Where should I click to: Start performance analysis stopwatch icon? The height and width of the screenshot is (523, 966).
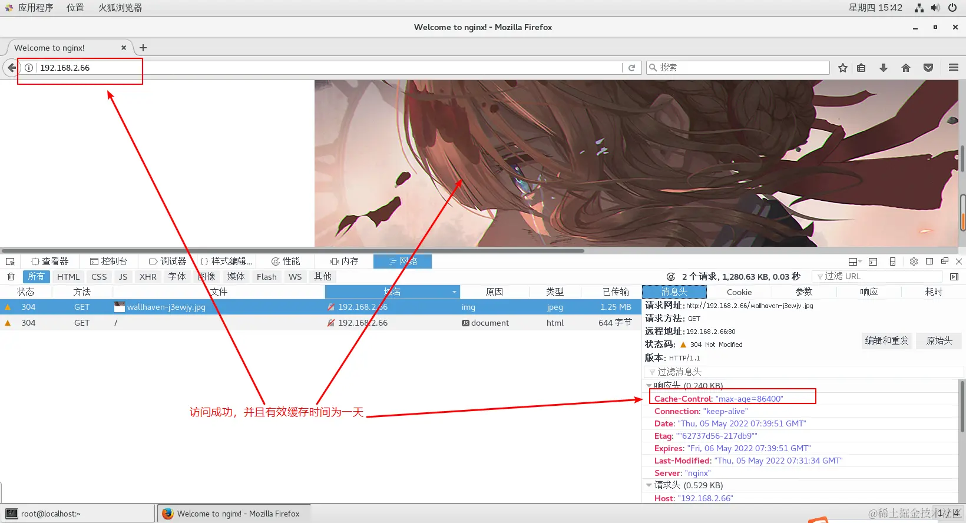pyautogui.click(x=670, y=277)
